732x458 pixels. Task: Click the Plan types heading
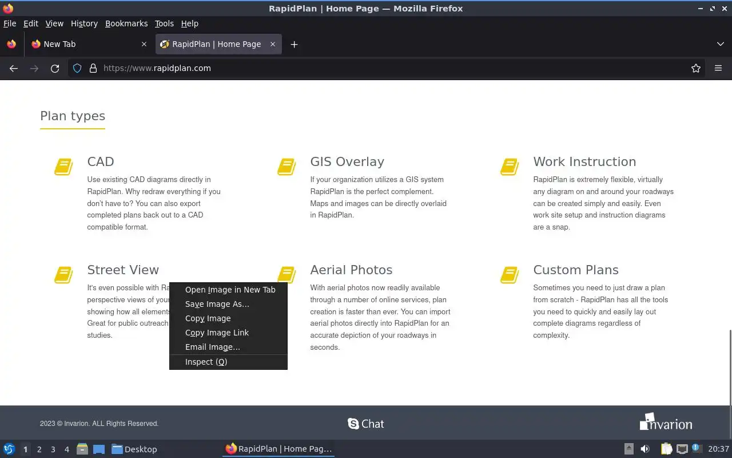73,116
